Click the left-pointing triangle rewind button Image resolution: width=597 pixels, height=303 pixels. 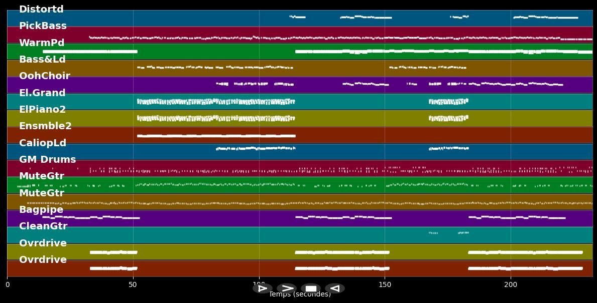(x=334, y=288)
